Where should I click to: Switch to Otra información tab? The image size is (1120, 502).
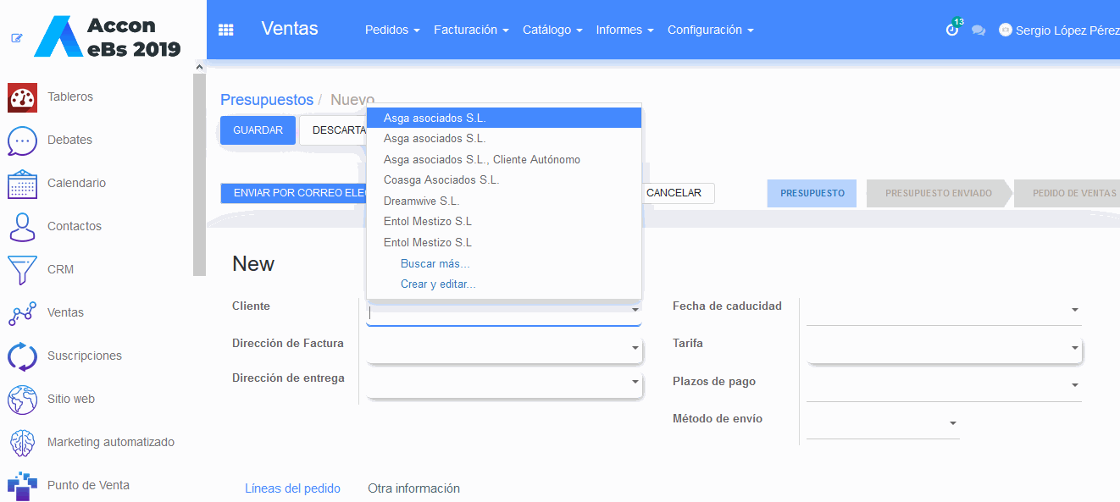(413, 488)
